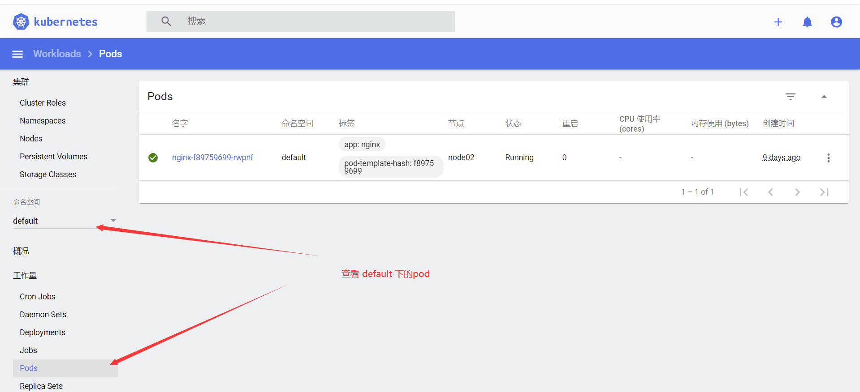Toggle the hamburger navigation menu

point(17,54)
